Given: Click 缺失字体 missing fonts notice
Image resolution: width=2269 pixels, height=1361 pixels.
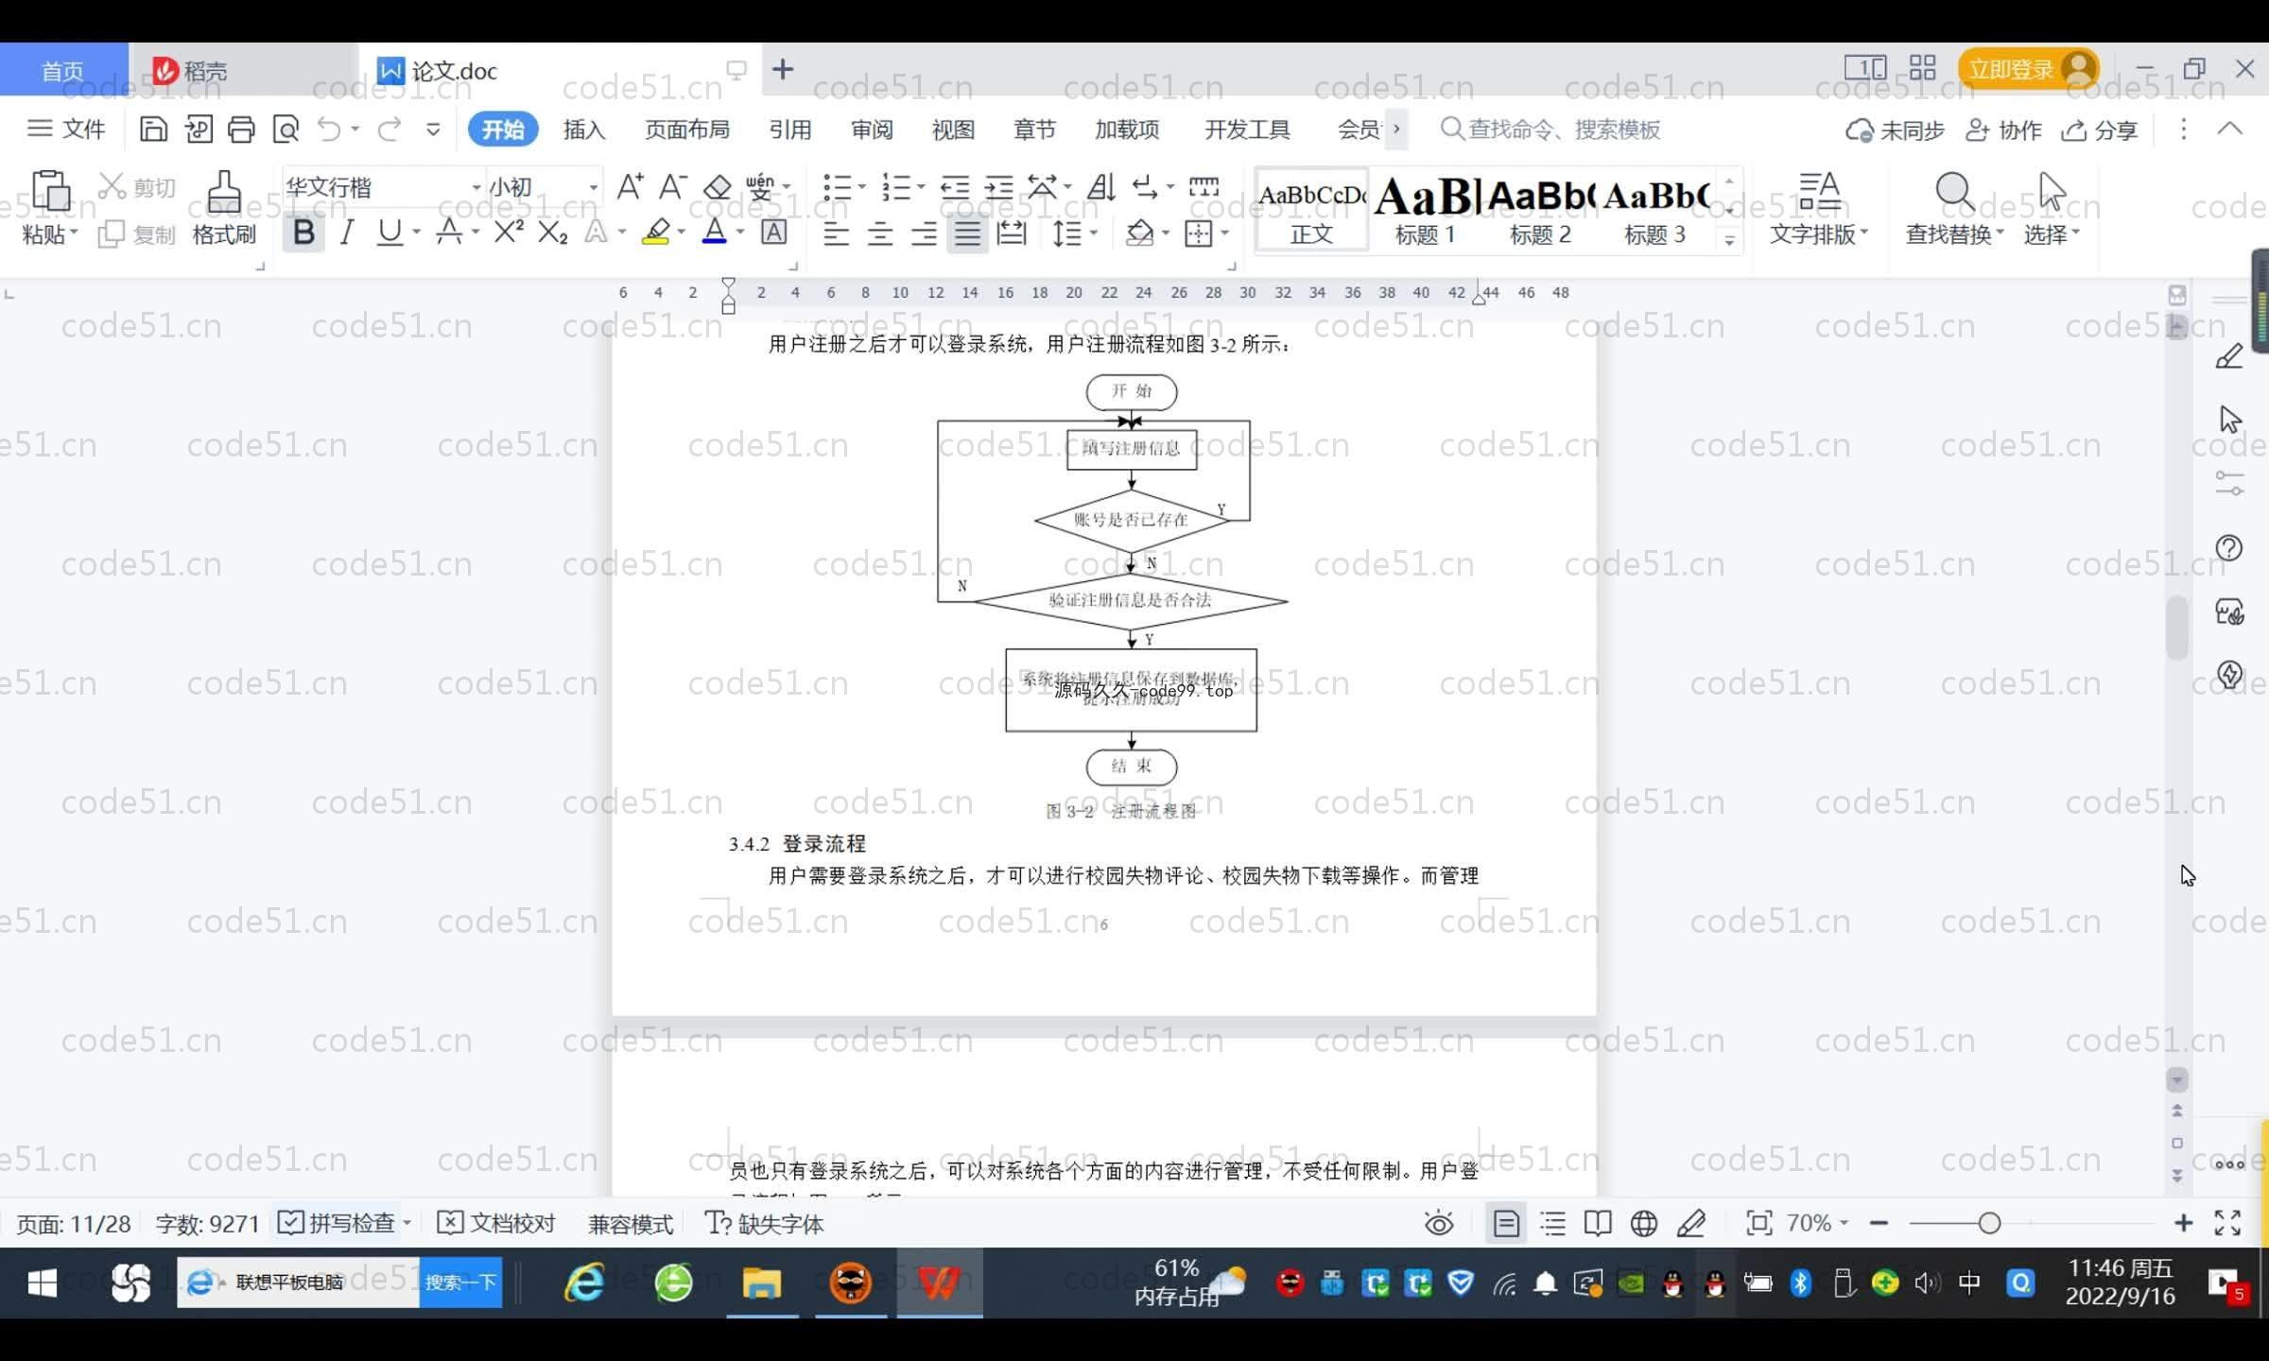Looking at the screenshot, I should coord(765,1224).
